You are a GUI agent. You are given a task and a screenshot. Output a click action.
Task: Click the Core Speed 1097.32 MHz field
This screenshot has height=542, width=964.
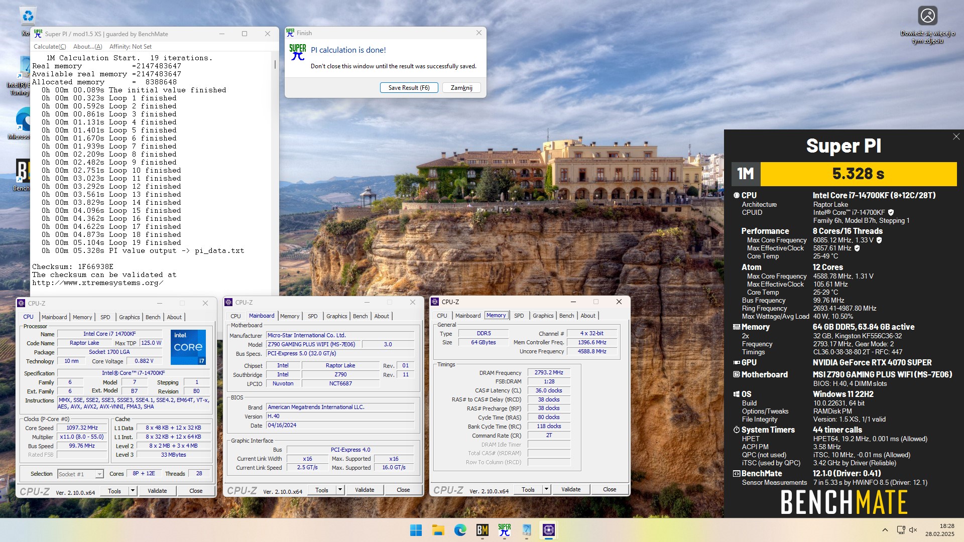[x=82, y=428]
